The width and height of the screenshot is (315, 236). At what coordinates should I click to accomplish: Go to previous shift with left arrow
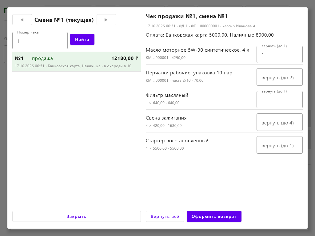(x=22, y=20)
